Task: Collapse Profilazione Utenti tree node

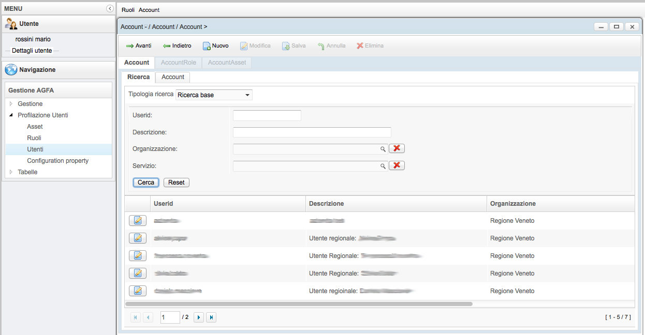Action: click(x=11, y=115)
